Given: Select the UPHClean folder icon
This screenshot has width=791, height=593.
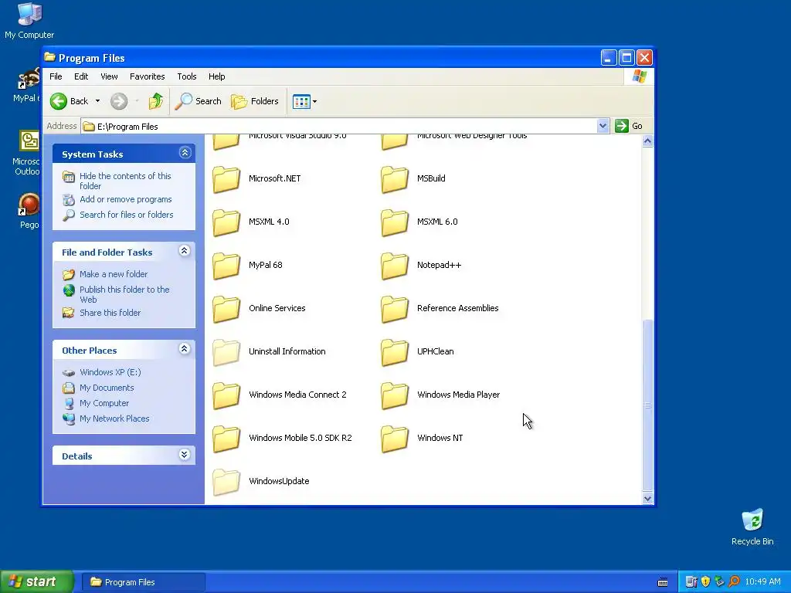Looking at the screenshot, I should click(x=395, y=352).
